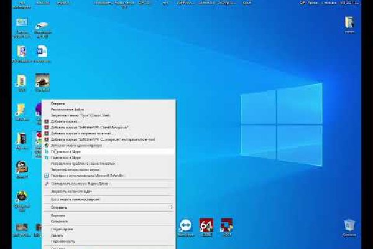The image size is (373, 249).
Task: Click the first 'Поделиться в Skype' entry
Action: 70,151
